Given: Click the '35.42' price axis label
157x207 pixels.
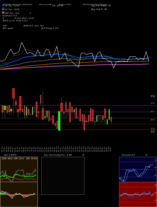Looking at the screenshot, I should point(153,103).
